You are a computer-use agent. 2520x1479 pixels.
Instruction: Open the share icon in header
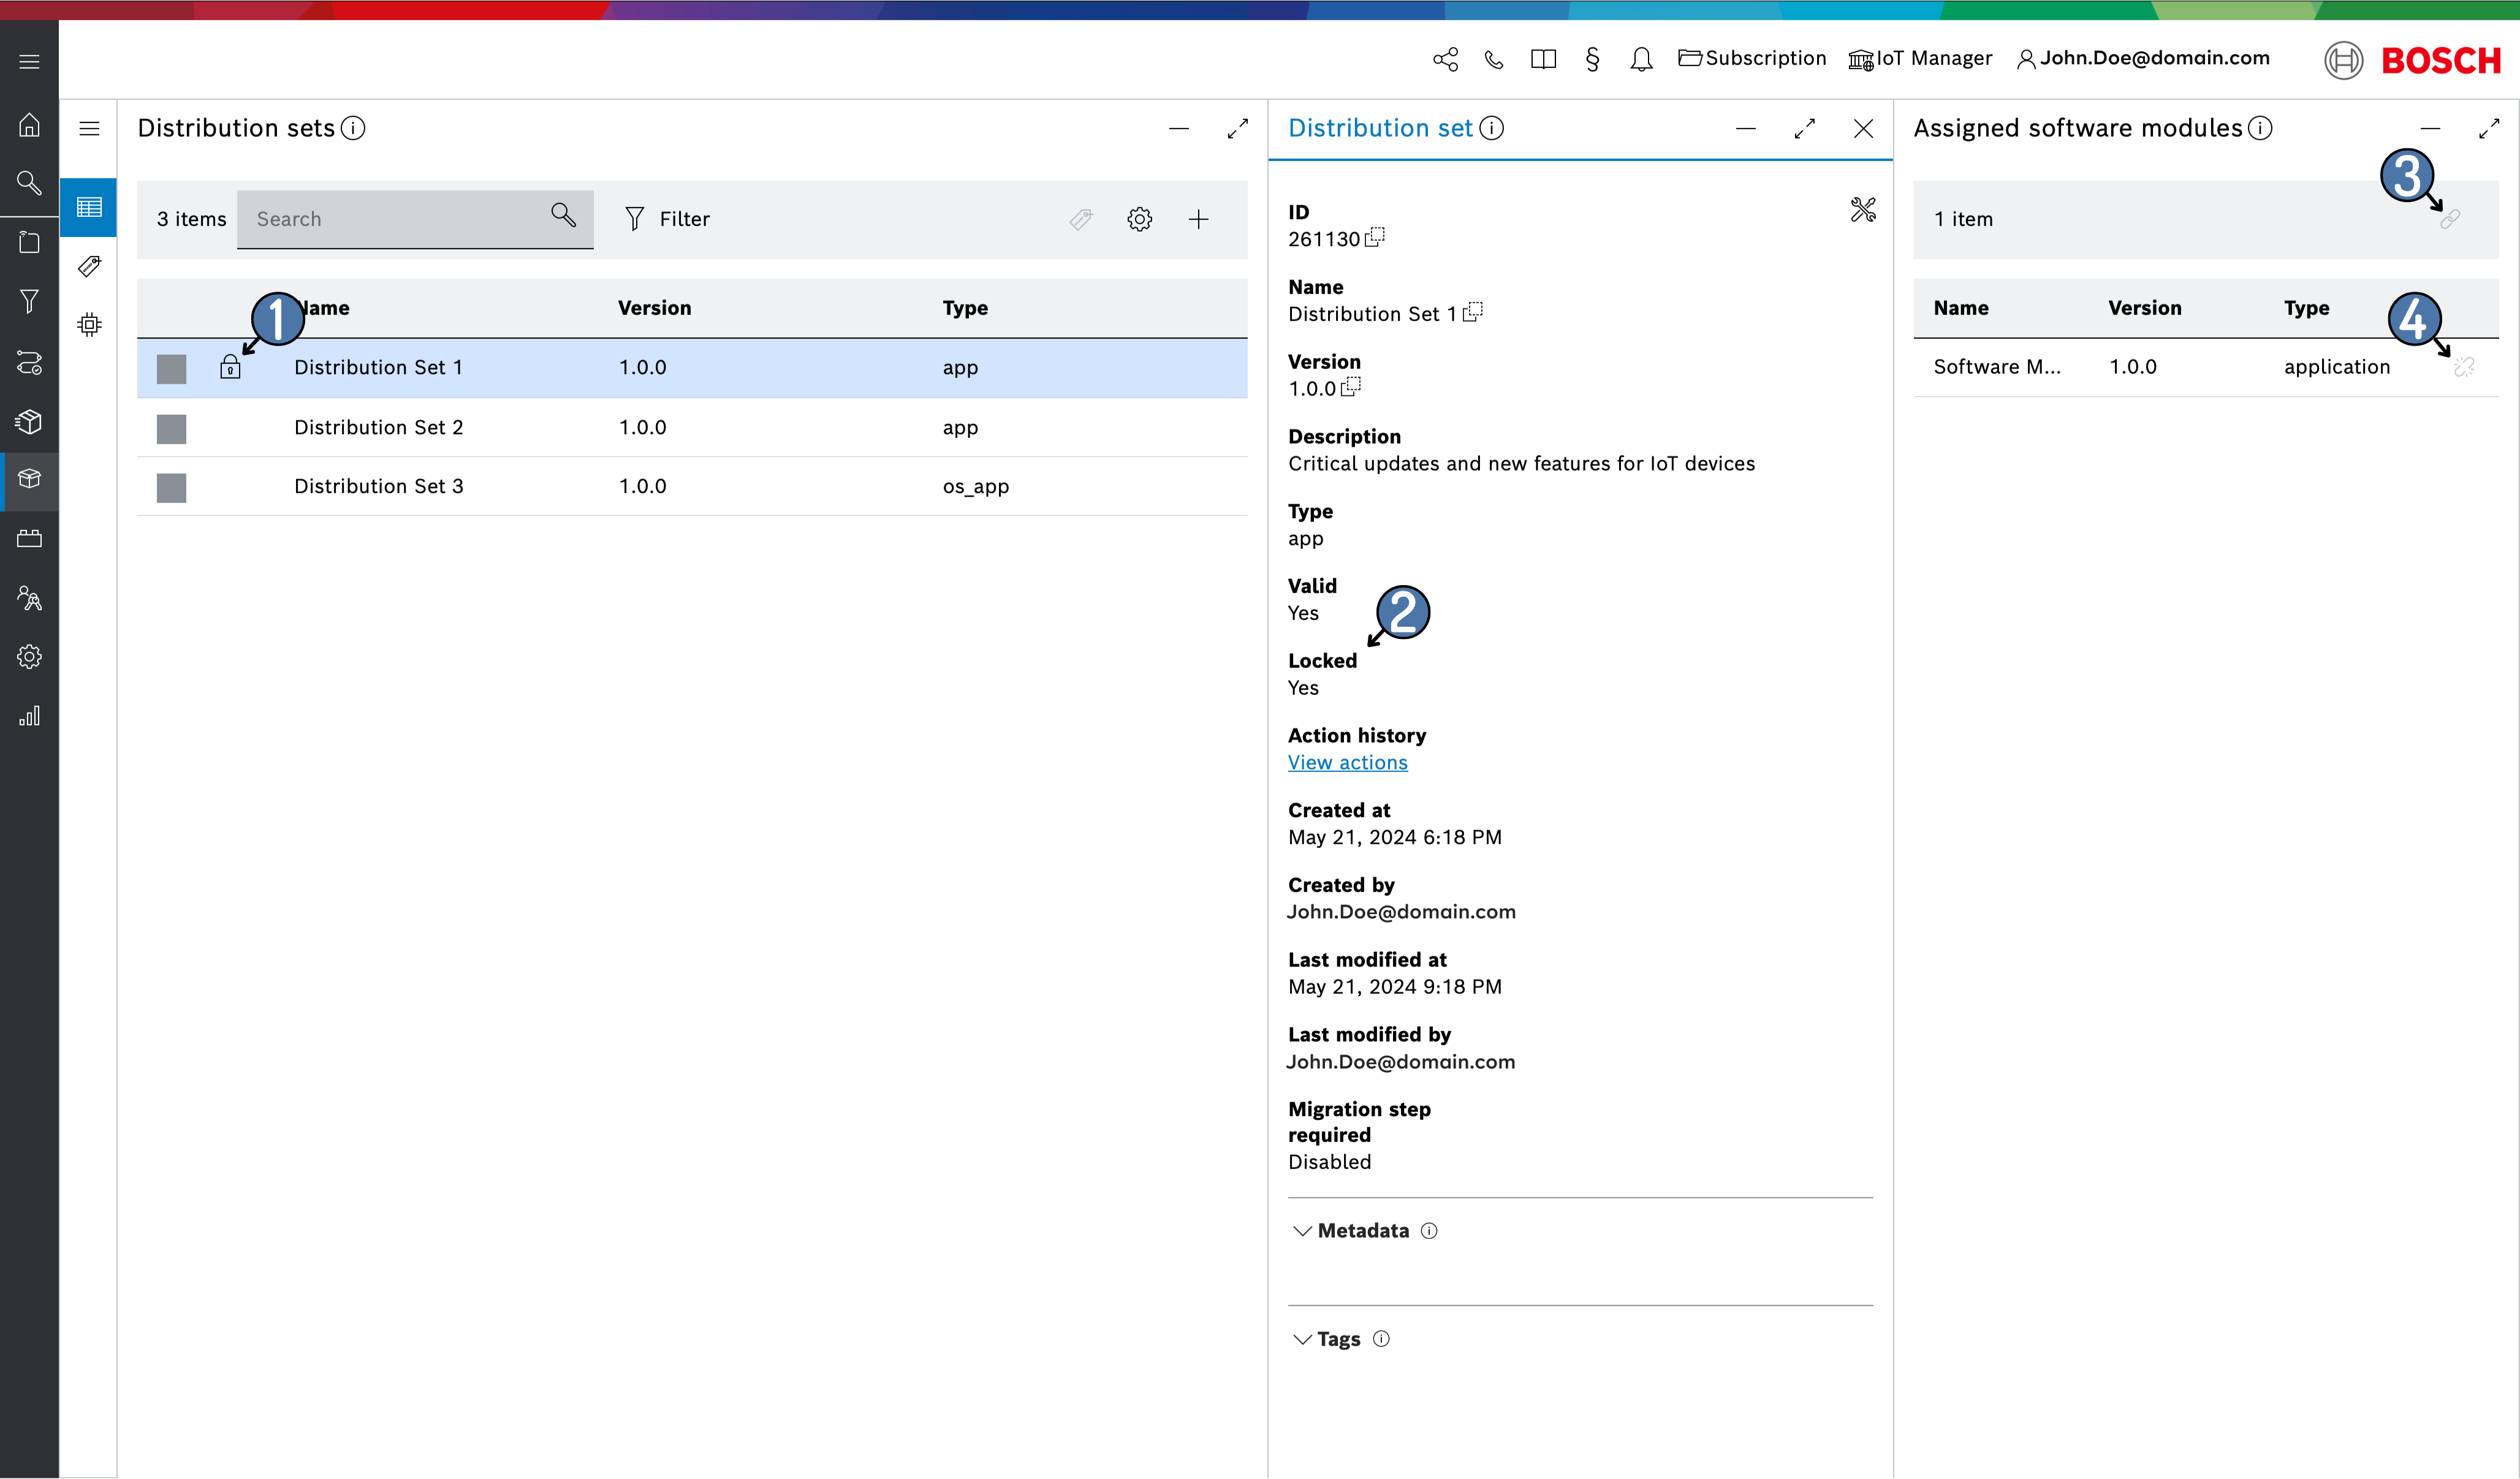click(x=1445, y=59)
